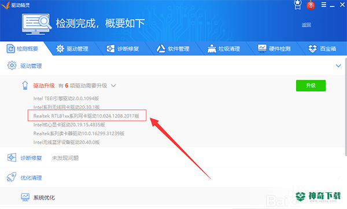Image resolution: width=347 pixels, height=209 pixels.
Task: Click the repair icon on 诊断修复 tab
Action: point(110,49)
